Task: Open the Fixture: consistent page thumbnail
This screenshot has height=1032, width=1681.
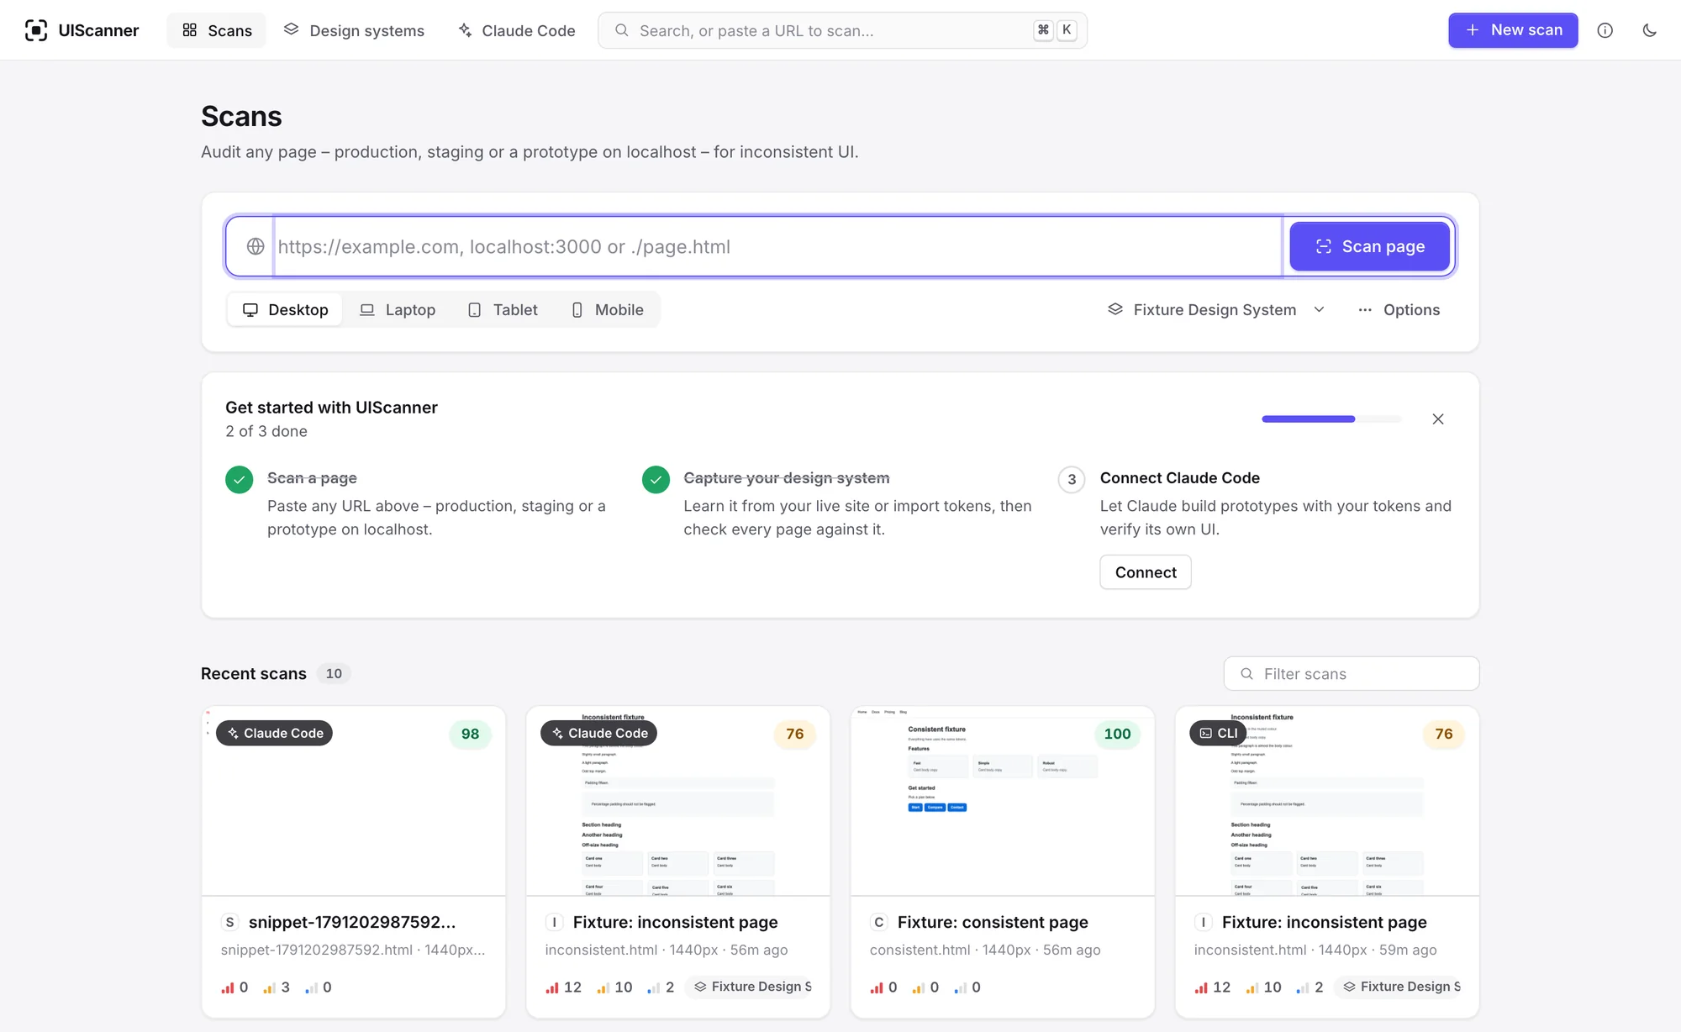Action: (1003, 801)
